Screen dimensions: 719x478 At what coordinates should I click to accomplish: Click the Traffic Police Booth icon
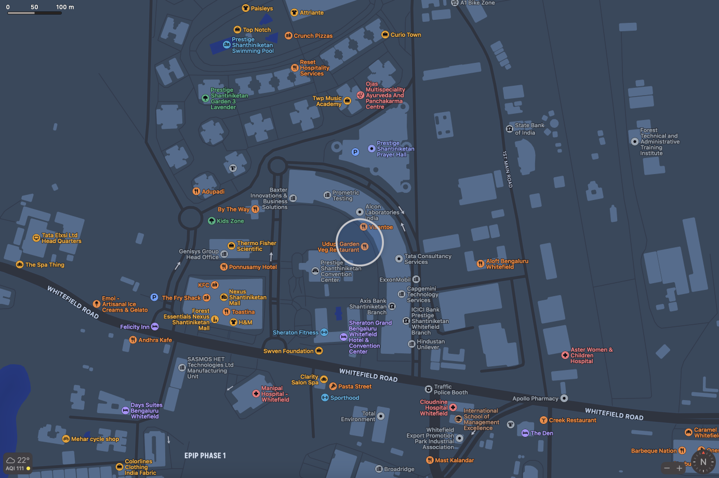click(x=429, y=389)
